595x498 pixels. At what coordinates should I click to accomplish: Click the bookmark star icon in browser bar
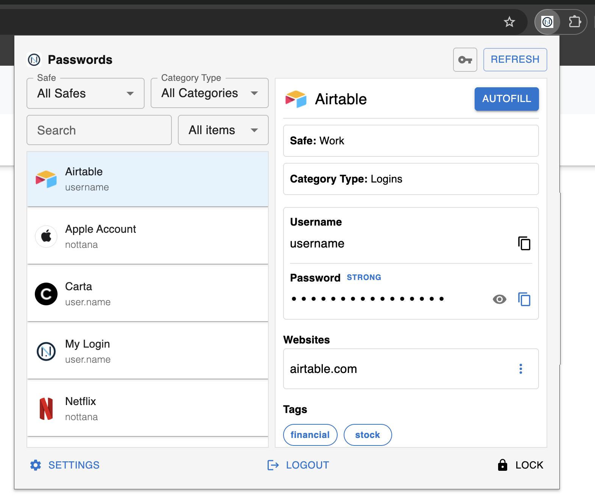click(509, 22)
